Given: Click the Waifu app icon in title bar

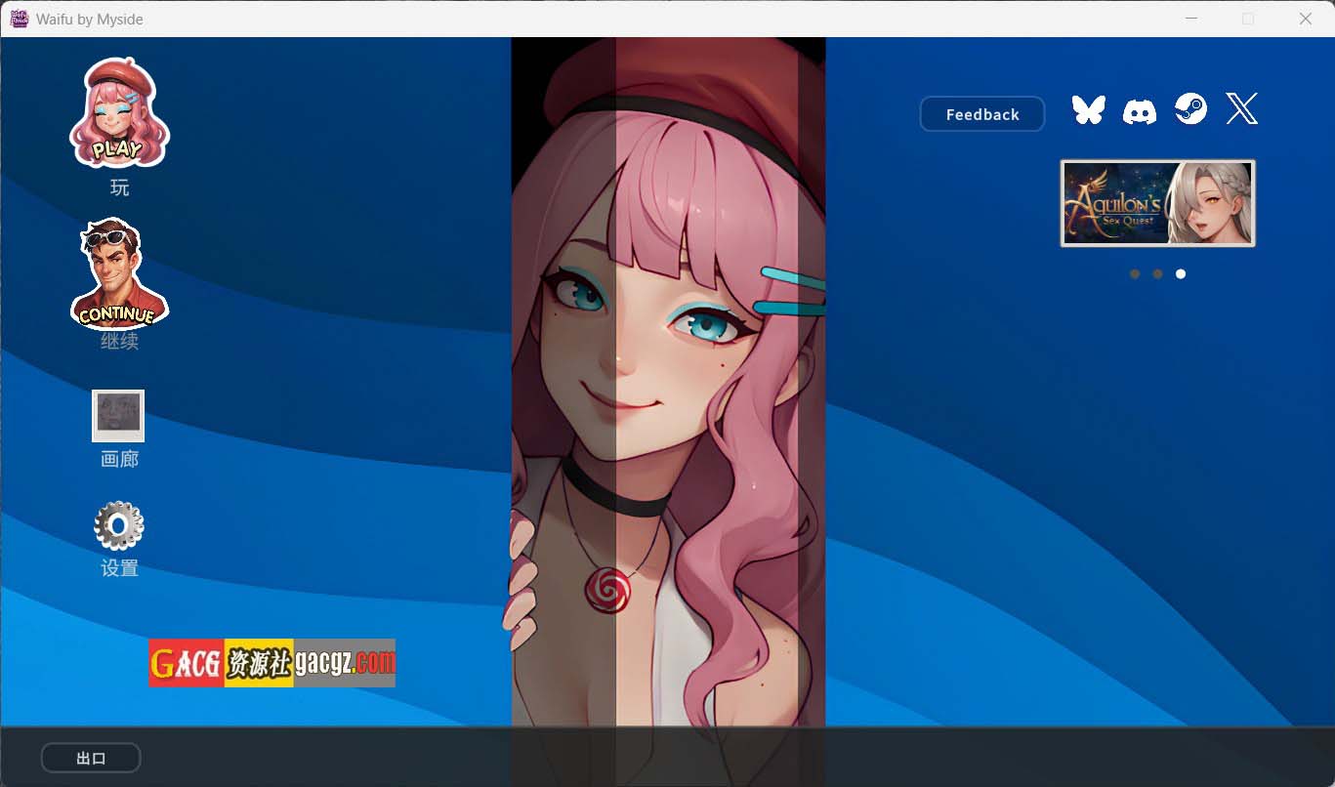Looking at the screenshot, I should [20, 19].
